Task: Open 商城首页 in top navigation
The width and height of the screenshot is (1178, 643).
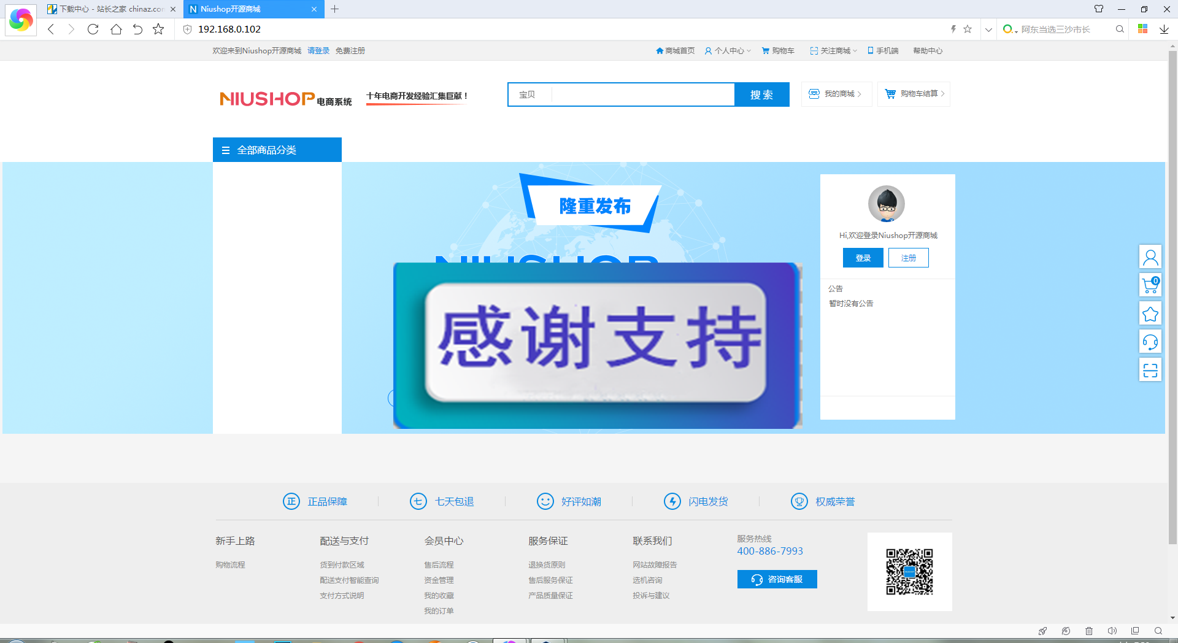Action: tap(676, 51)
